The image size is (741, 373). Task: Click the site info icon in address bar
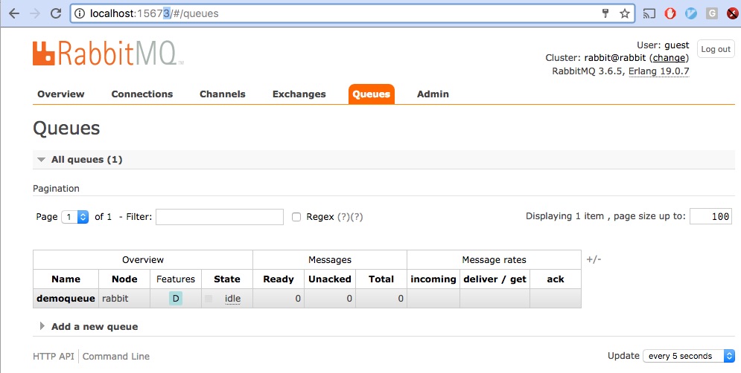(80, 13)
